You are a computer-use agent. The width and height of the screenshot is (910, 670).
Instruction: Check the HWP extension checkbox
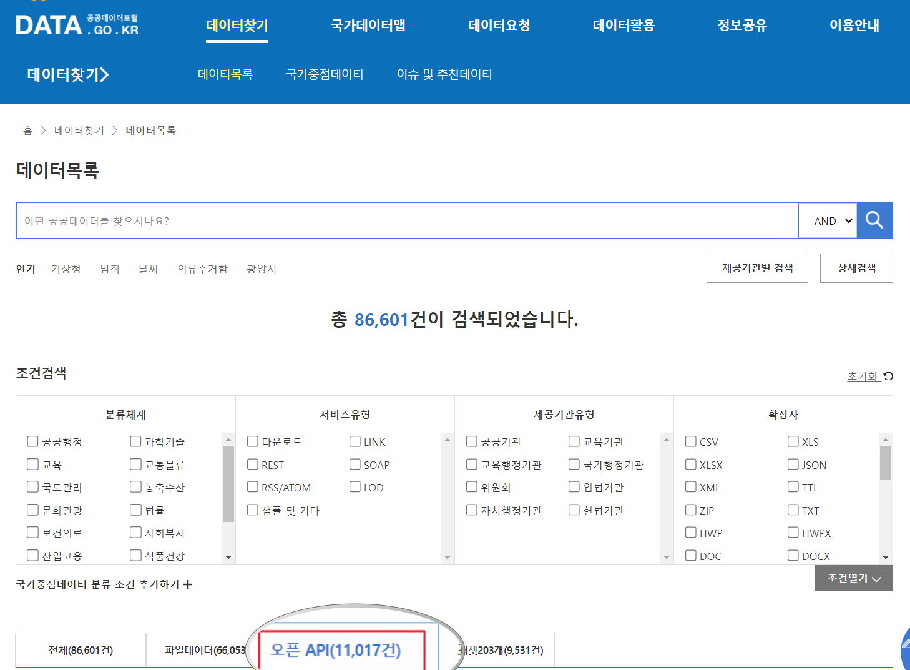click(691, 532)
